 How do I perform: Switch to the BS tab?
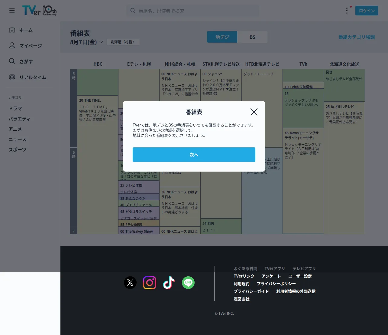point(252,37)
